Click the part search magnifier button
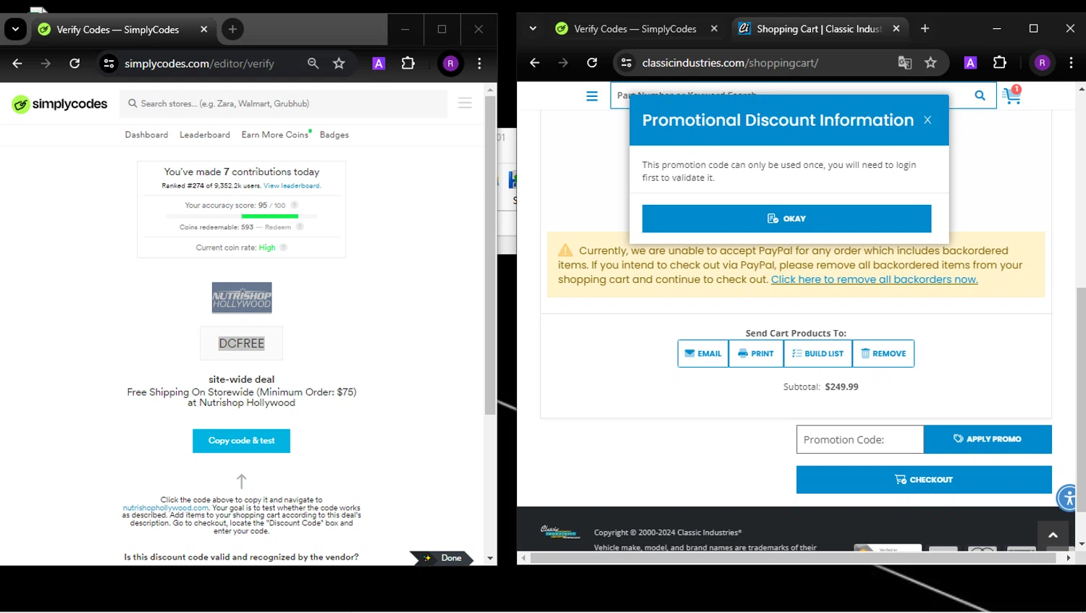The image size is (1086, 613). point(980,96)
